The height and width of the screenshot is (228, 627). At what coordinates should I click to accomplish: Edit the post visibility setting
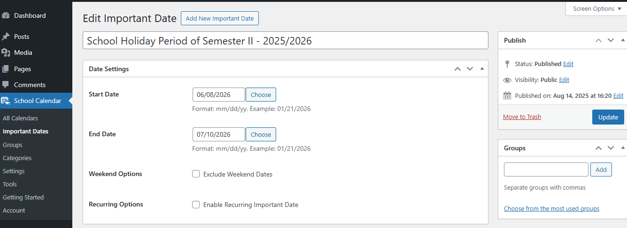[564, 80]
